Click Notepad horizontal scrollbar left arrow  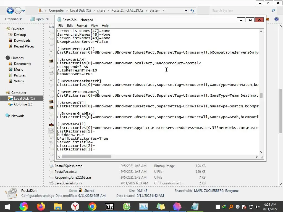click(x=59, y=157)
